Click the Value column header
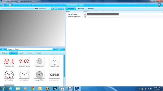Screen dimensions: 163x91 coord(101,12)
